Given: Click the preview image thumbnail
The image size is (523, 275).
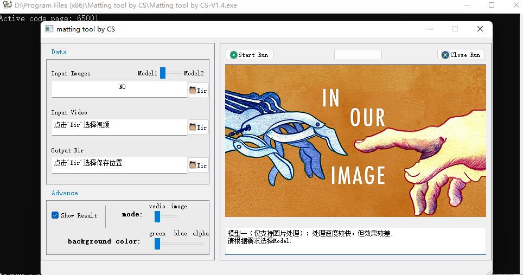Looking at the screenshot, I should [x=355, y=140].
